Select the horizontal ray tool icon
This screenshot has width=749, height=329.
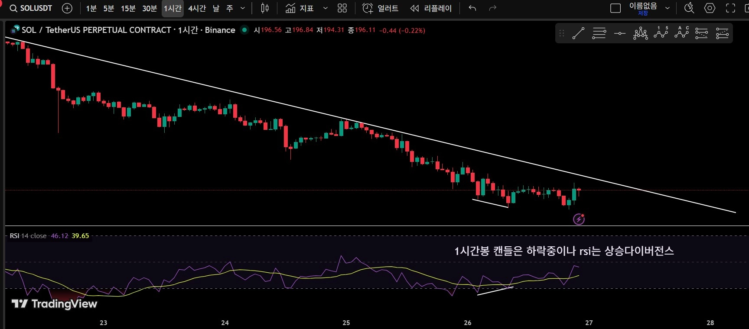click(620, 33)
